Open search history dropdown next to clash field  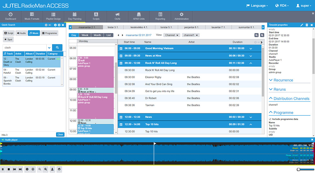tap(49, 48)
